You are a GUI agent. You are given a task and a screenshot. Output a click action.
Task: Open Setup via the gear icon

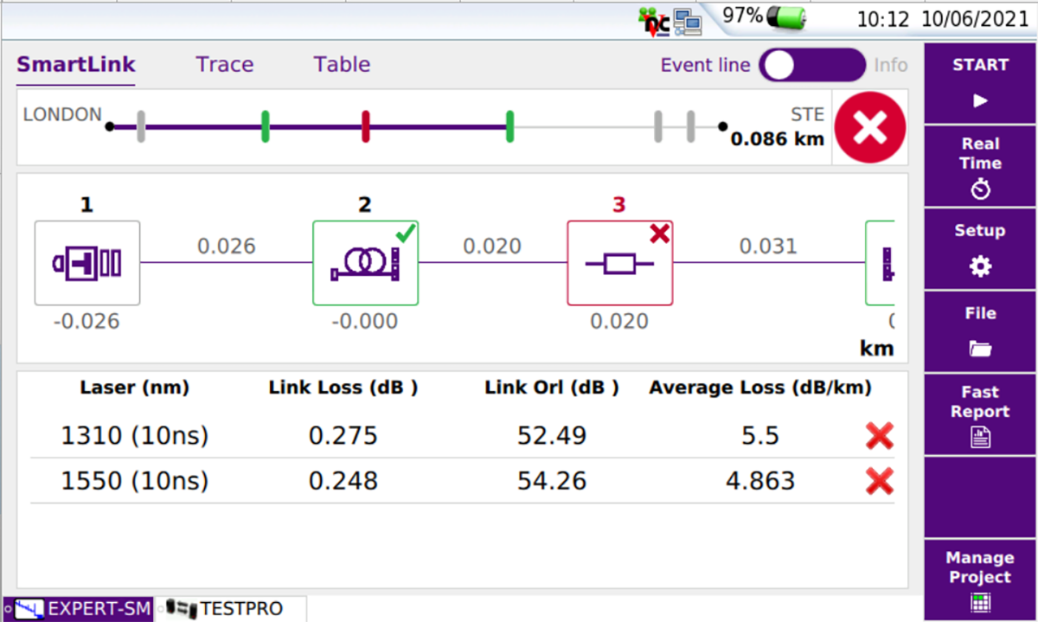tap(979, 267)
